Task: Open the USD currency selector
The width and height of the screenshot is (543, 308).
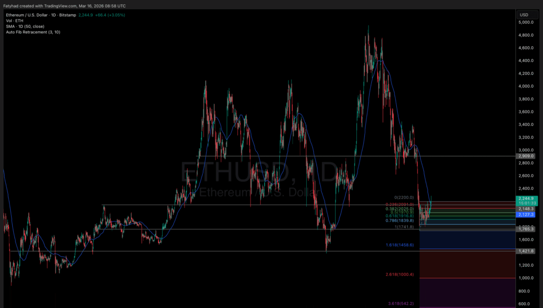Action: pyautogui.click(x=524, y=14)
